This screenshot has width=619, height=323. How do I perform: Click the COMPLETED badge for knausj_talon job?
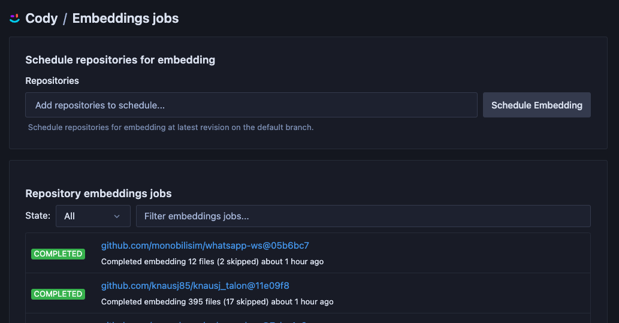(58, 294)
